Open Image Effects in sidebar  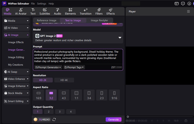(16, 42)
